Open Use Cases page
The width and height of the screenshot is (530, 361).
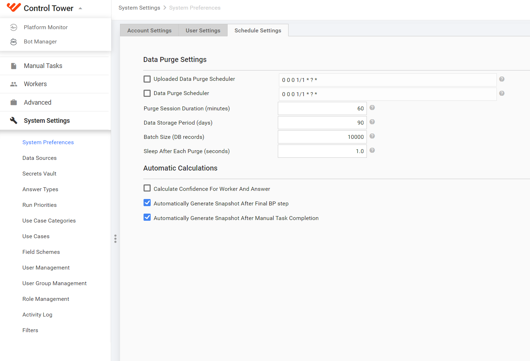tap(36, 236)
